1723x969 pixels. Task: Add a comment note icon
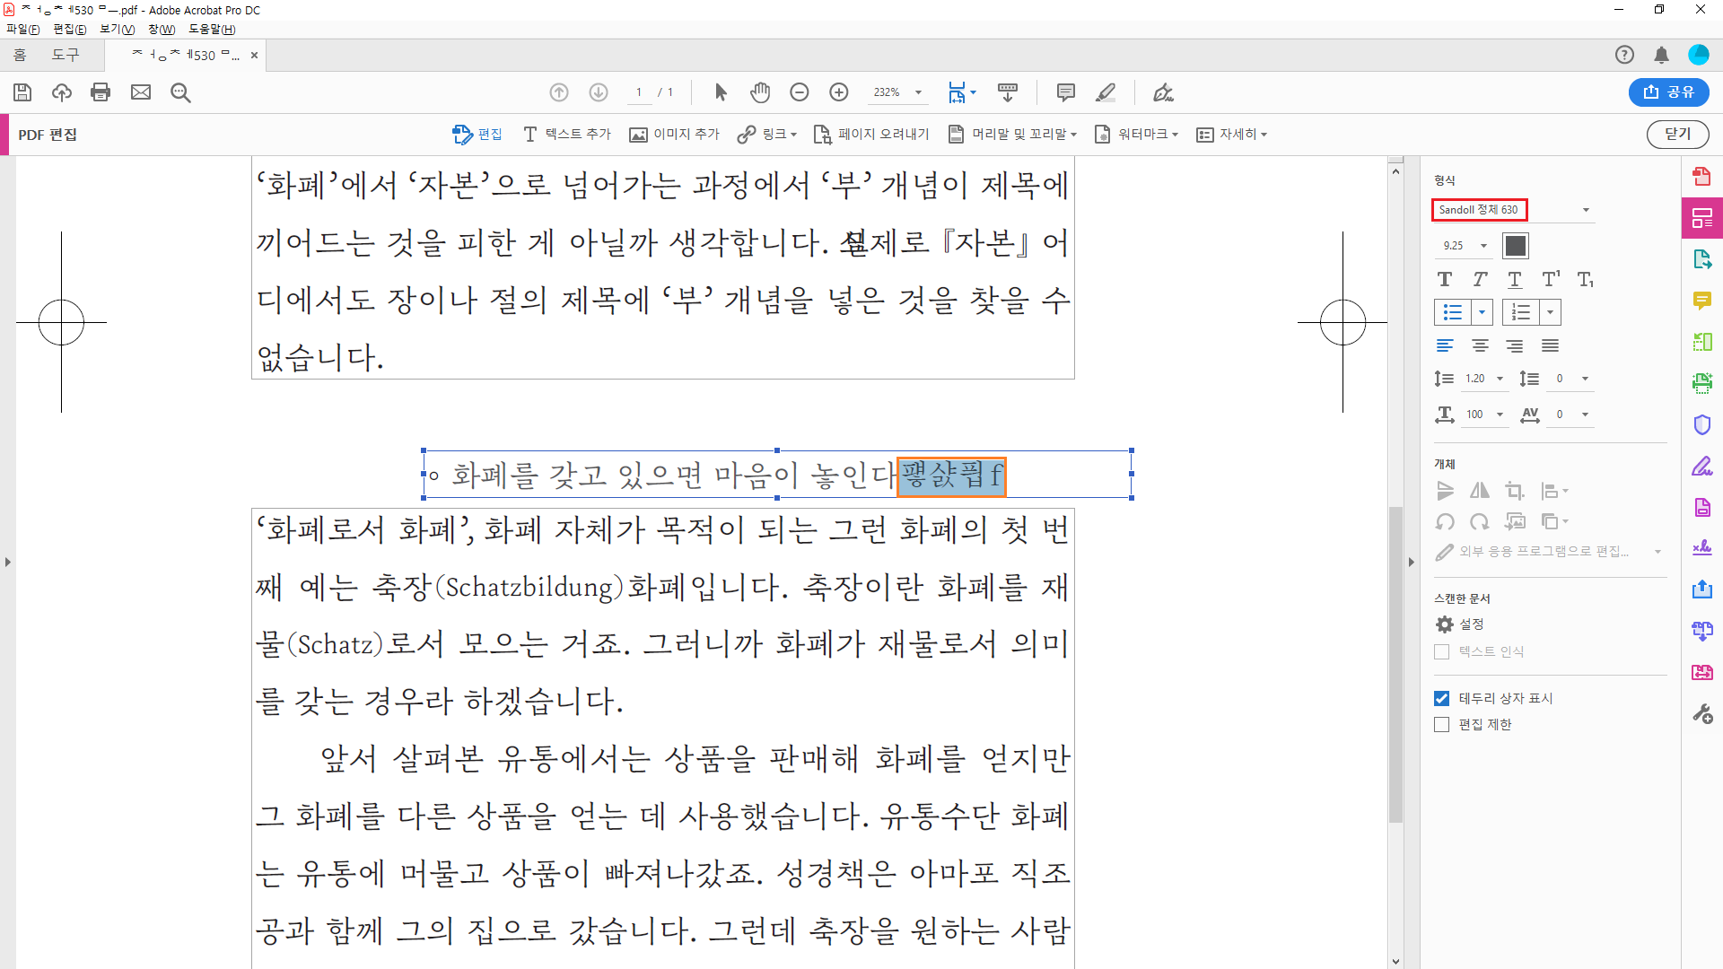click(1066, 92)
